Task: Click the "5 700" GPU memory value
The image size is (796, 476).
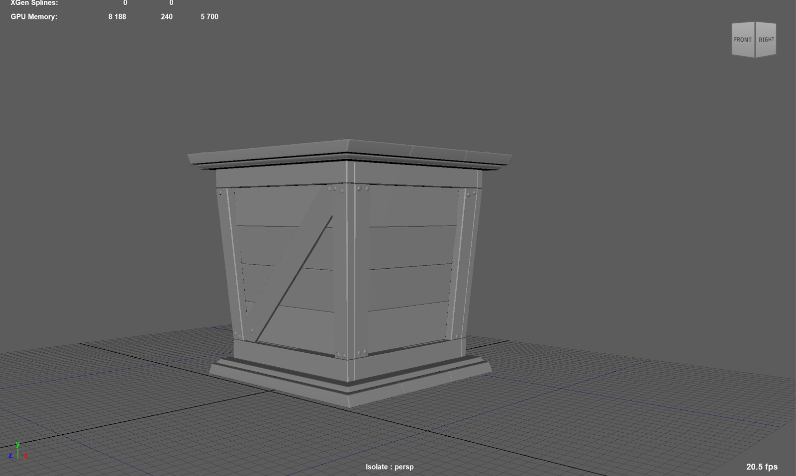Action: 209,17
